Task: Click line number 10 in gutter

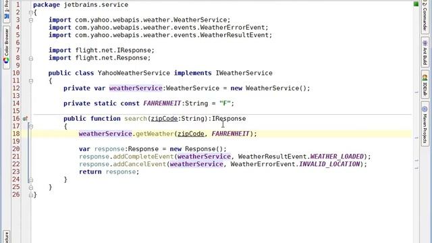Action: 16,73
